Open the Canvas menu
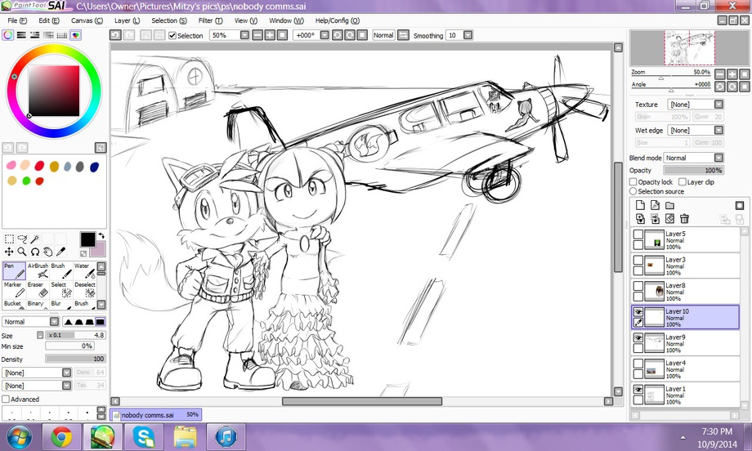This screenshot has height=451, width=752. click(87, 20)
